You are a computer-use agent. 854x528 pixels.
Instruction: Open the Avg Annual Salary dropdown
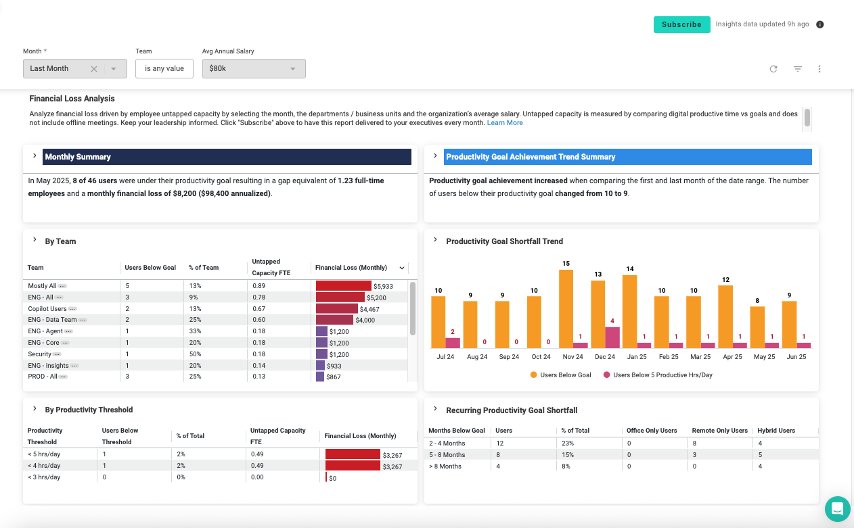pos(292,68)
